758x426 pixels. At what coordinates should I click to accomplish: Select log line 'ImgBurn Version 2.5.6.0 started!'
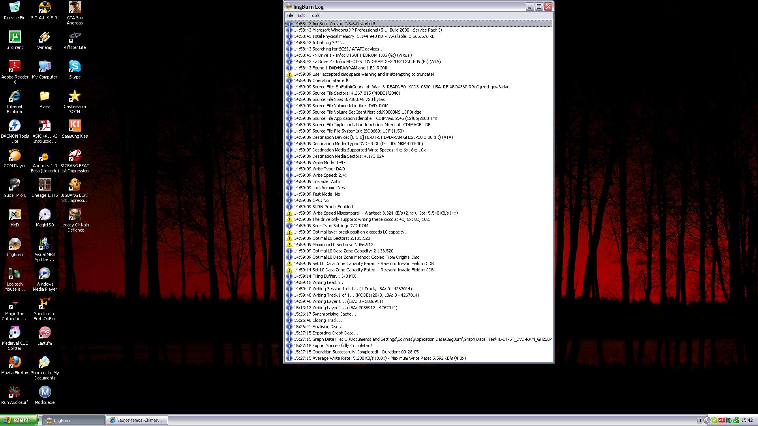pyautogui.click(x=418, y=24)
